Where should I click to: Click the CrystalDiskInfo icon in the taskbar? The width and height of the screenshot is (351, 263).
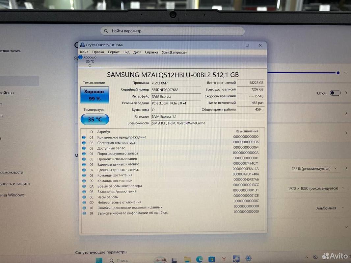pyautogui.click(x=236, y=259)
